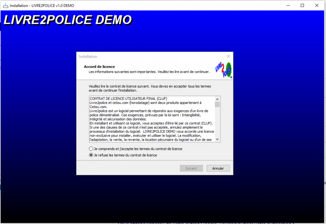Close the Installation dialog with the X

click(x=228, y=56)
